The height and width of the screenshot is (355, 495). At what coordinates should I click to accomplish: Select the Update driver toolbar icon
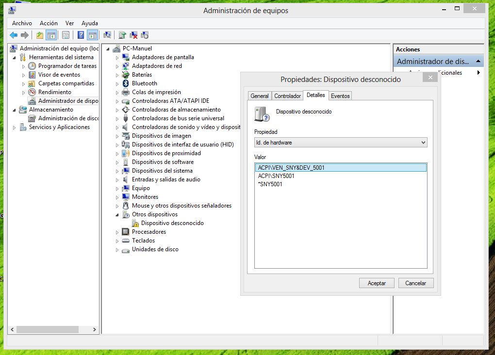tap(123, 34)
